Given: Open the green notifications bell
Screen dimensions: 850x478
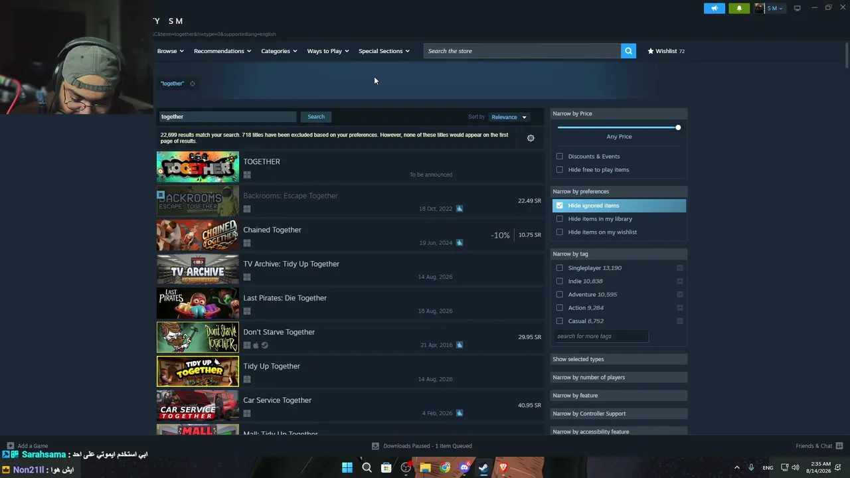Looking at the screenshot, I should (x=739, y=8).
